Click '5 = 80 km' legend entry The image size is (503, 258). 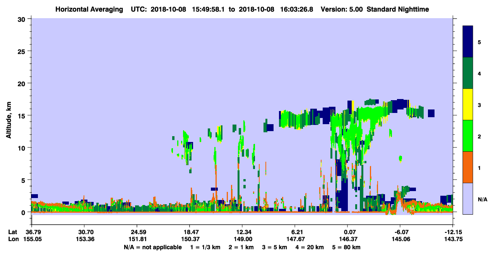tap(346, 247)
